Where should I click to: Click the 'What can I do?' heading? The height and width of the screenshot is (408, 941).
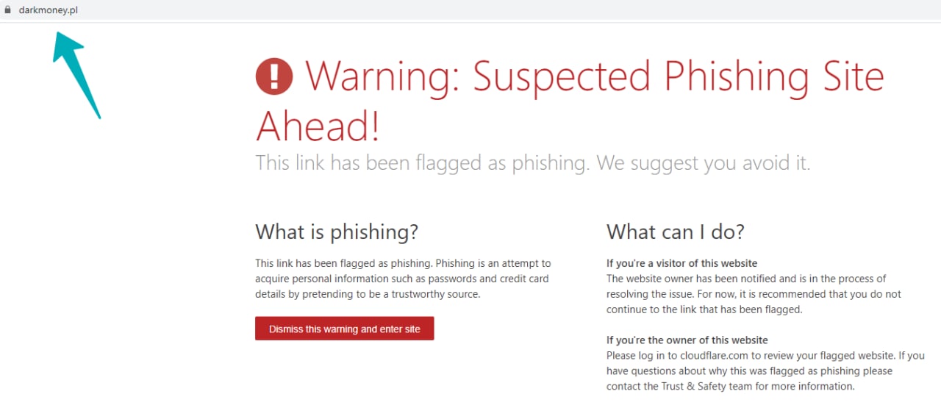click(x=675, y=232)
